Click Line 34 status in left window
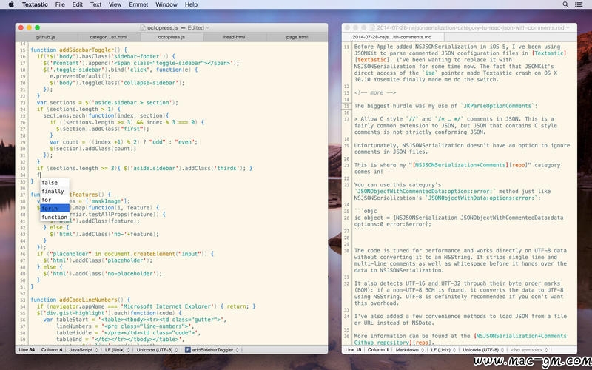Image resolution: width=592 pixels, height=370 pixels. 27,350
